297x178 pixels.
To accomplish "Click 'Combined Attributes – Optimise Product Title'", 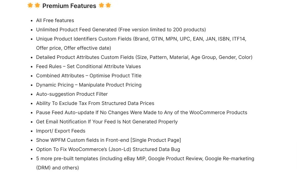I will point(89,75).
